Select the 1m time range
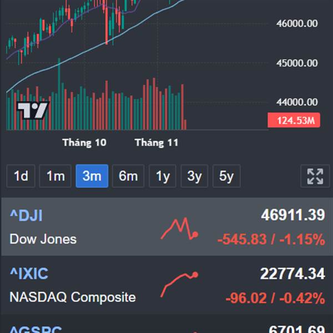The image size is (333, 333). pyautogui.click(x=56, y=176)
